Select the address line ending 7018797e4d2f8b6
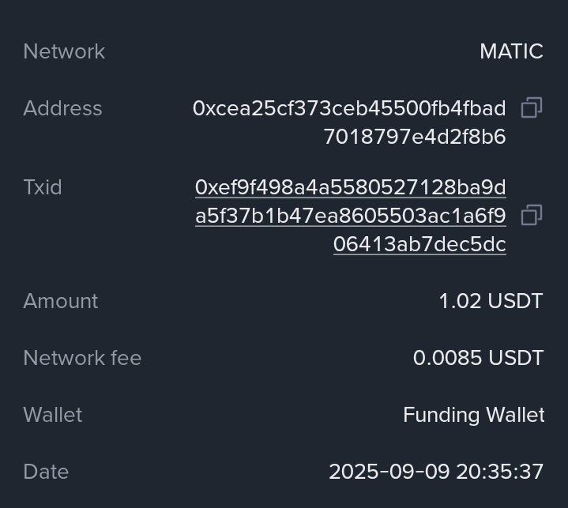The image size is (568, 508). (414, 137)
